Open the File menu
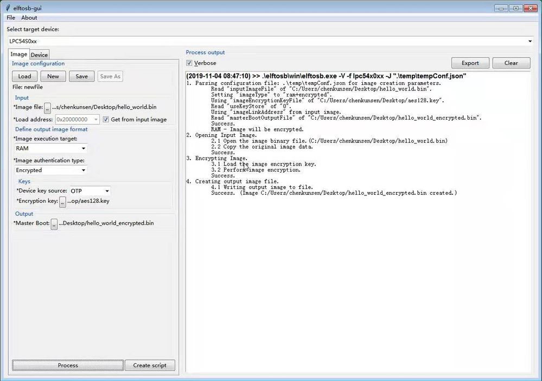The image size is (542, 381). click(11, 17)
